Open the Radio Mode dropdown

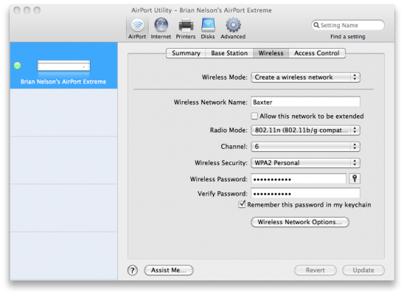click(305, 130)
